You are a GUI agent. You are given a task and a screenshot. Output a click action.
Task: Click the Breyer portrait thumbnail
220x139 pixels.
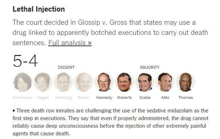click(x=84, y=82)
